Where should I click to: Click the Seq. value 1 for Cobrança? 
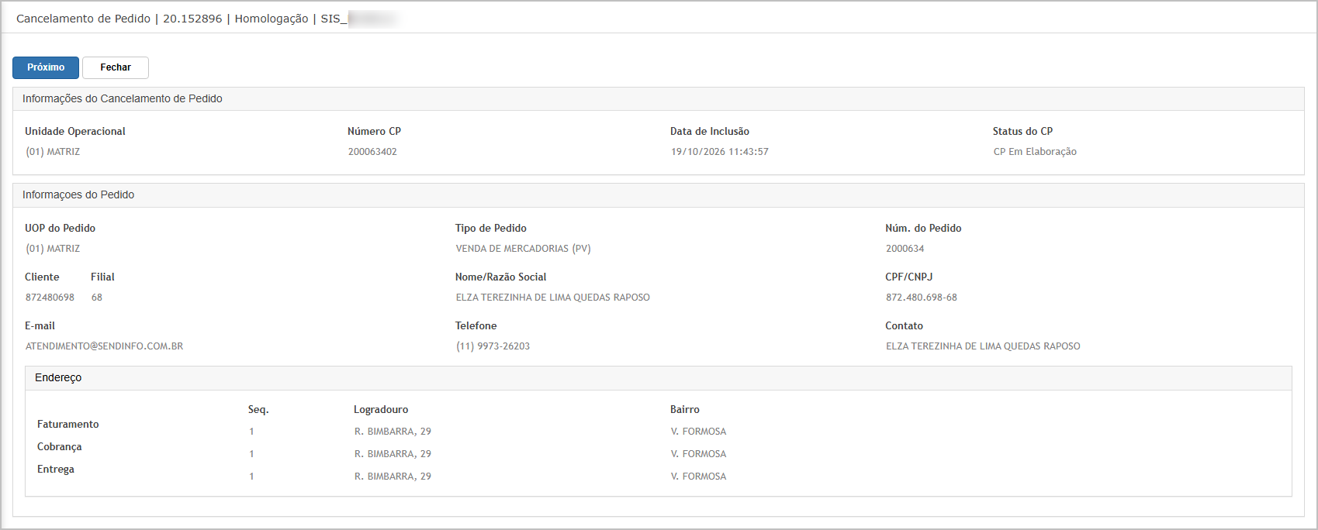click(251, 454)
